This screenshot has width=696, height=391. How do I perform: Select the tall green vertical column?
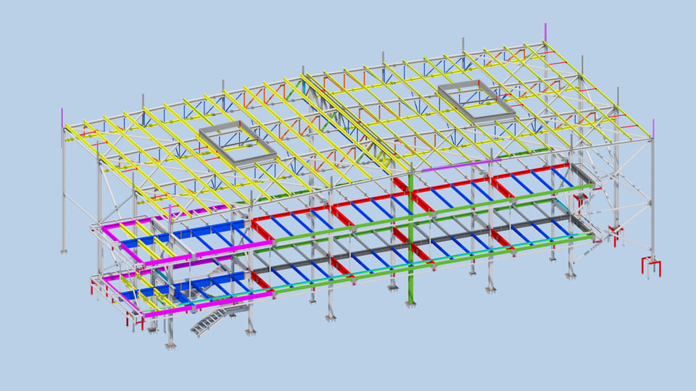click(412, 240)
